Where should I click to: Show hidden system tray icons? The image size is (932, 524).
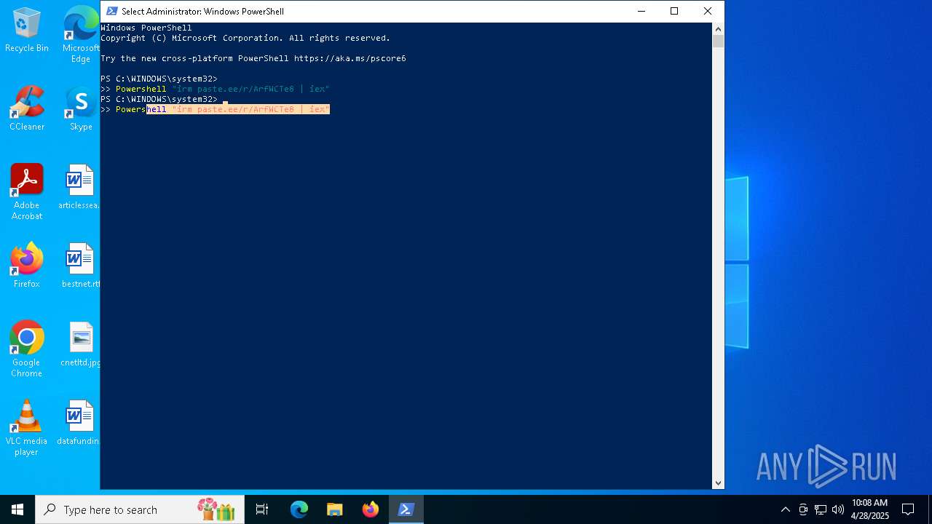(785, 509)
